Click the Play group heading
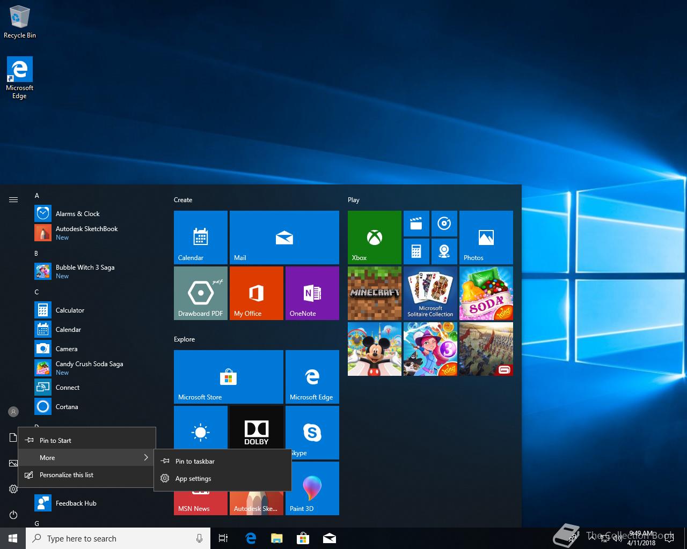Image resolution: width=687 pixels, height=549 pixels. click(x=354, y=199)
